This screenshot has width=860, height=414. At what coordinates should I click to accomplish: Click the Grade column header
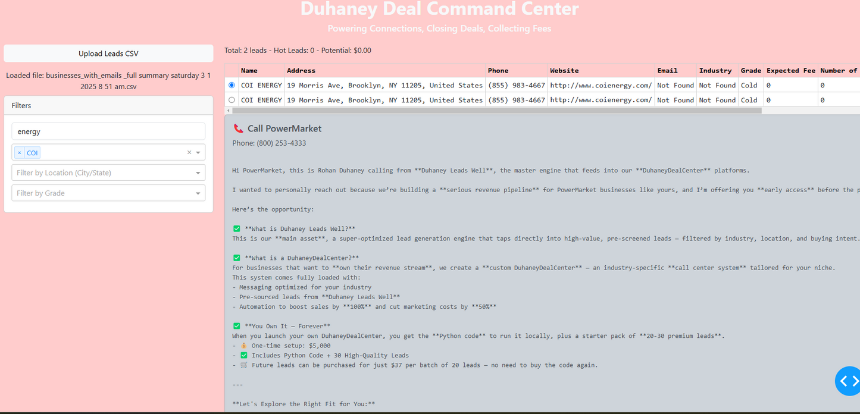tap(751, 71)
